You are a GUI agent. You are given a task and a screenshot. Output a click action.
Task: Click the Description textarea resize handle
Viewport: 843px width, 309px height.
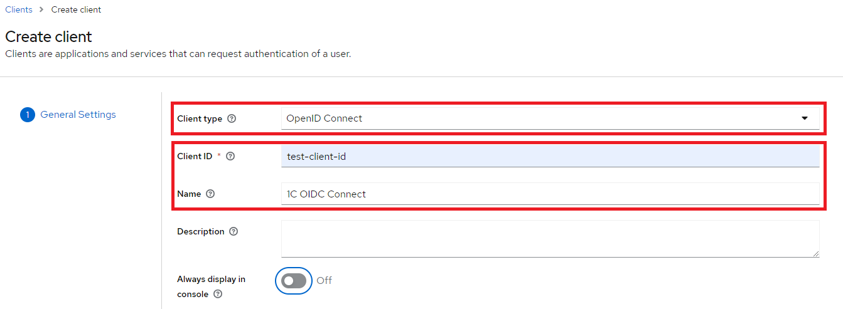pos(815,253)
